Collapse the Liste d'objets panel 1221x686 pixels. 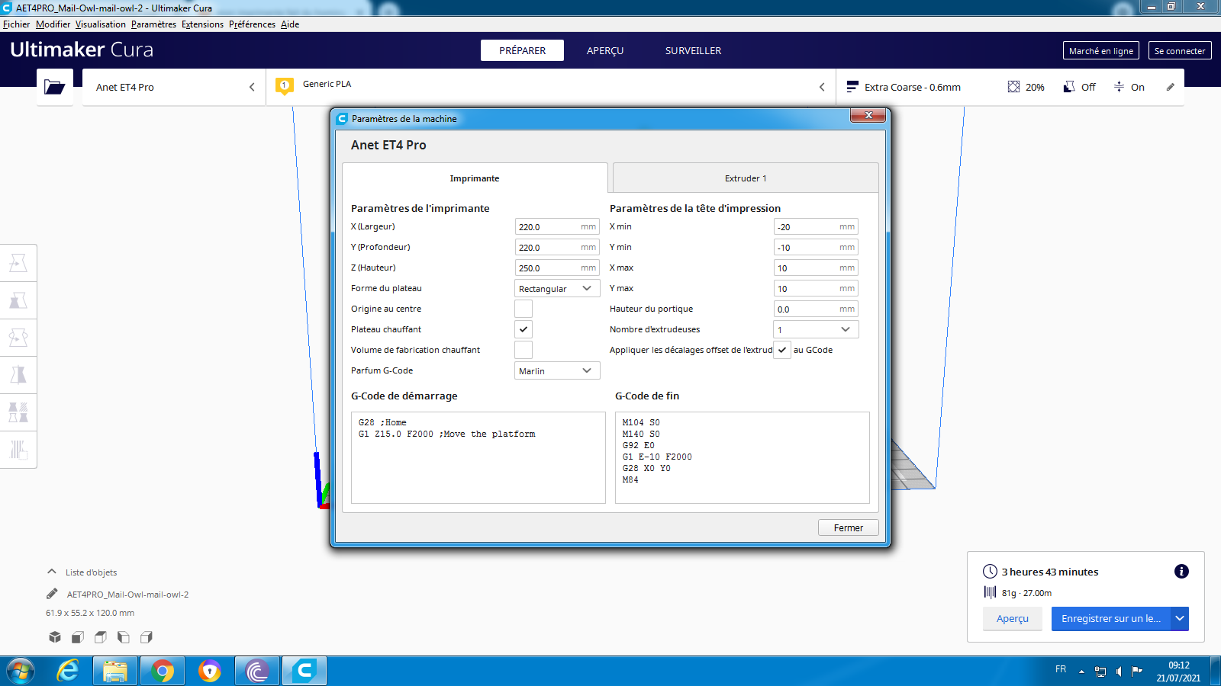pos(52,572)
